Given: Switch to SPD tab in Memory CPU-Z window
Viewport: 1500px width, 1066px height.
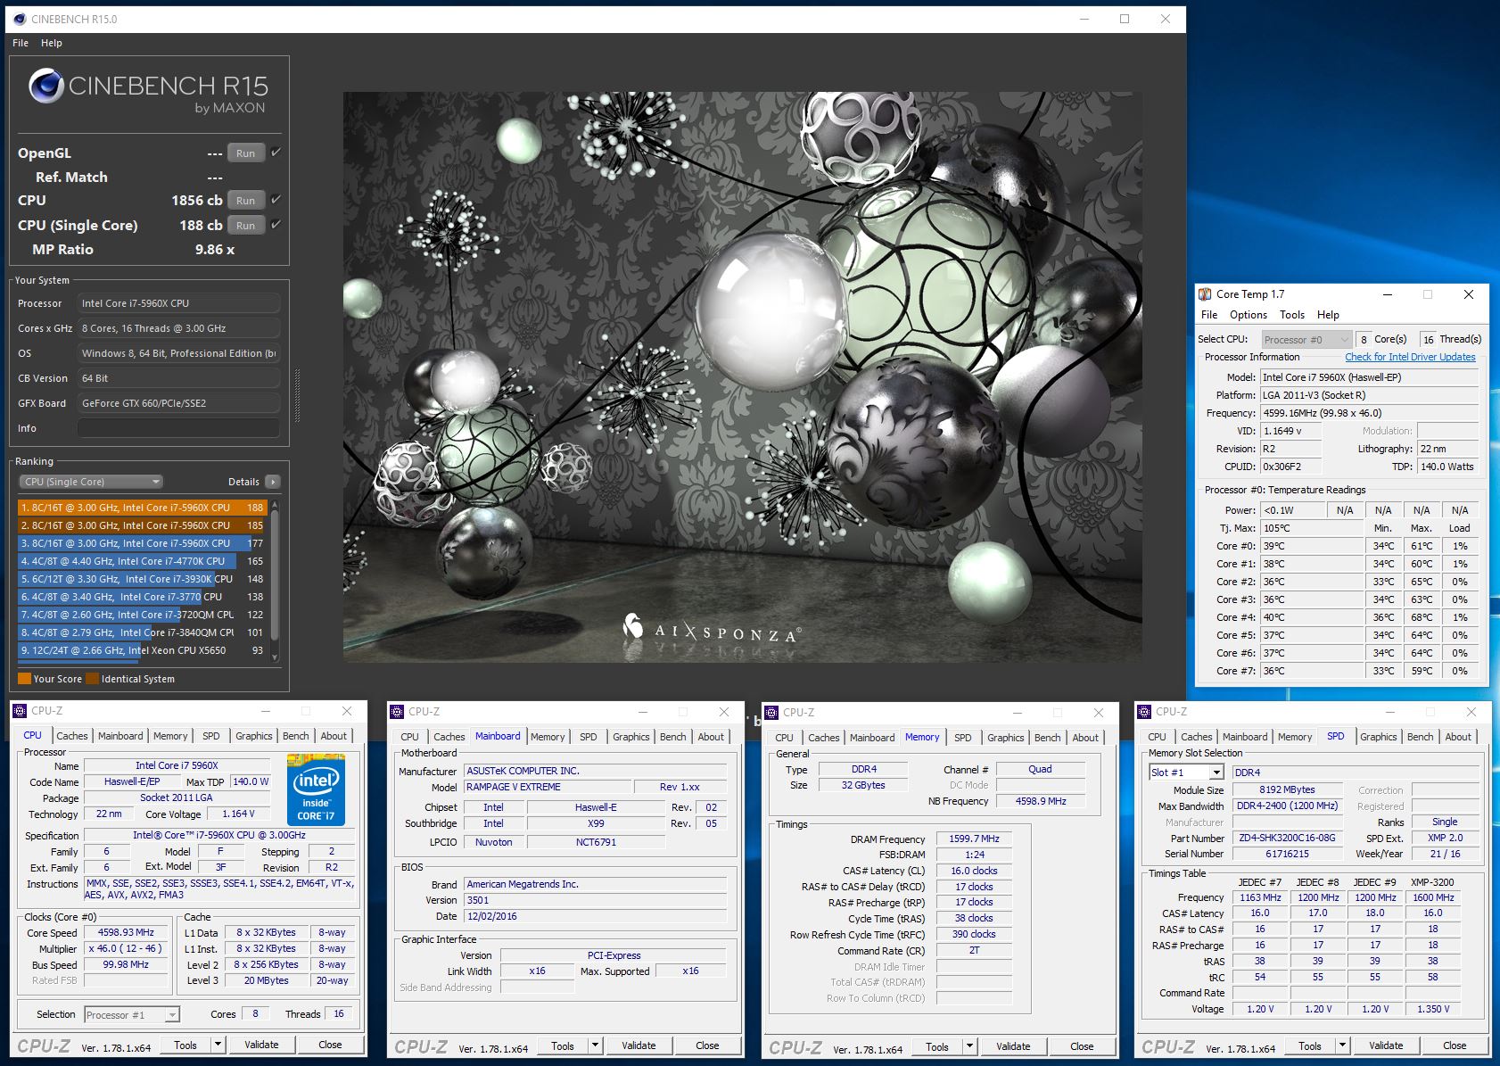Looking at the screenshot, I should tap(963, 738).
